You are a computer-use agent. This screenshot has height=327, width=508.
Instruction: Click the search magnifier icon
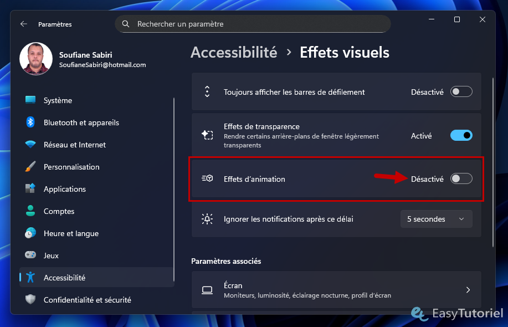pos(125,24)
